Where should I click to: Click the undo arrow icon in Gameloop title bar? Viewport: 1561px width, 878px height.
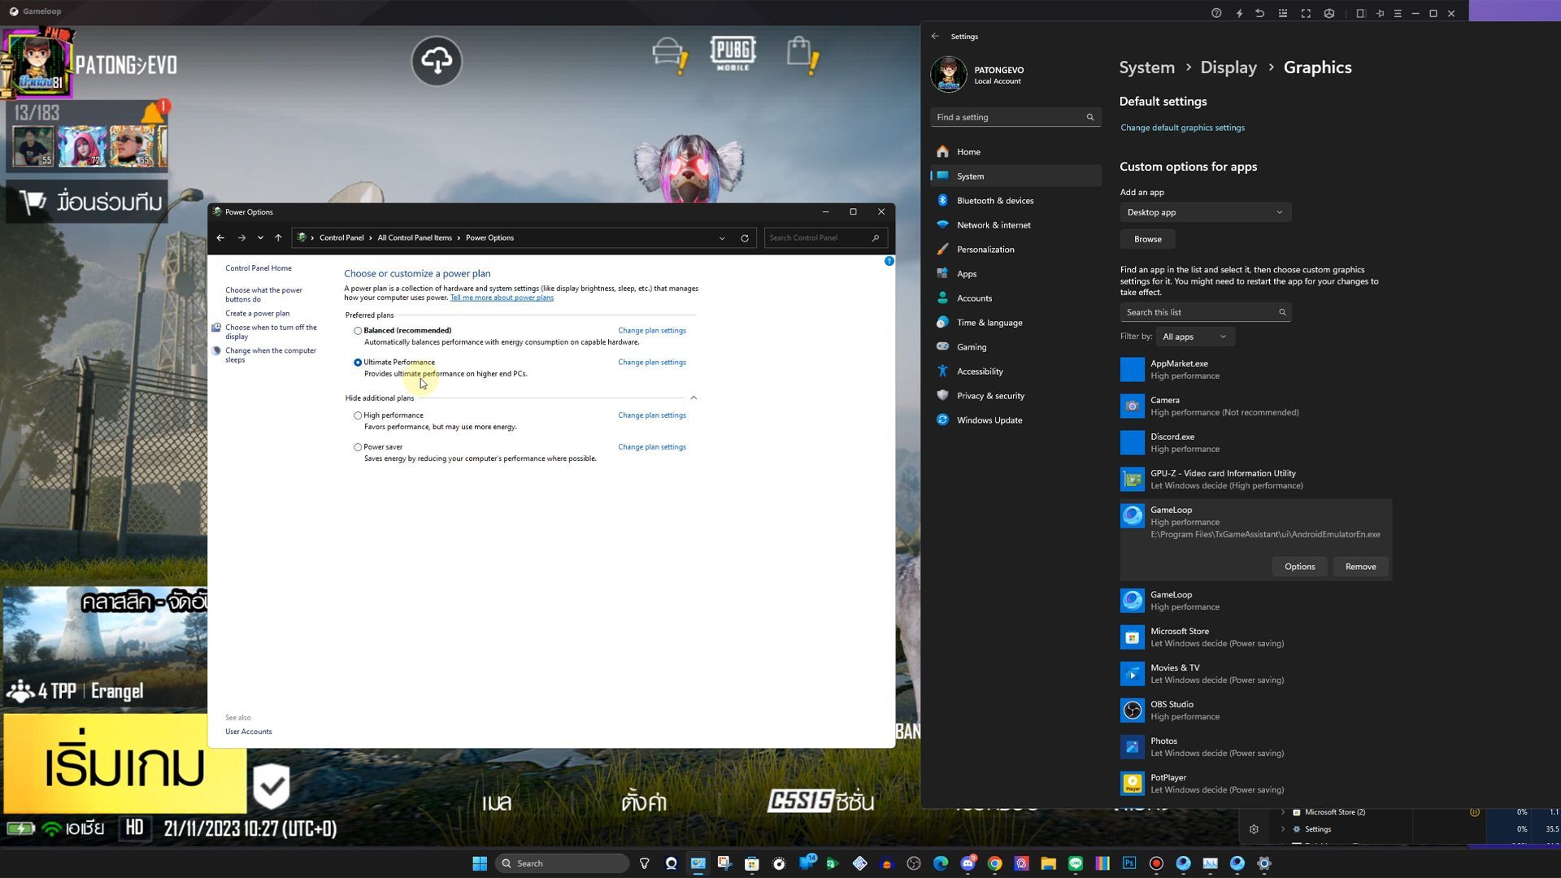coord(1259,13)
